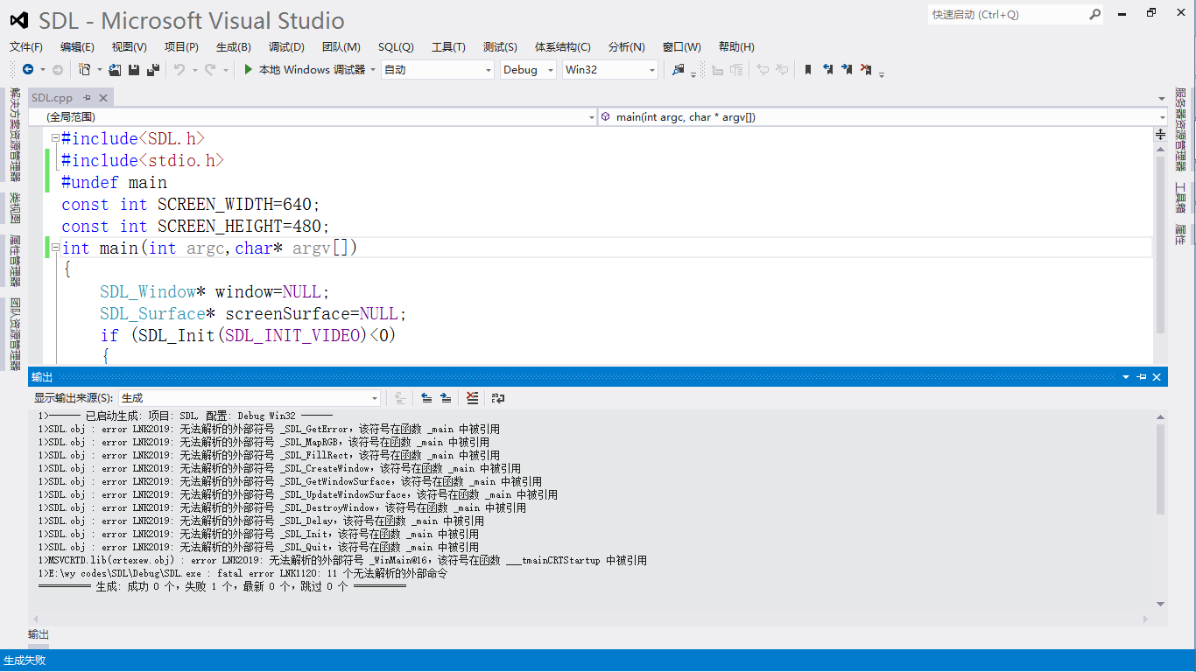Toggle a bookmark on the current line

click(x=808, y=69)
